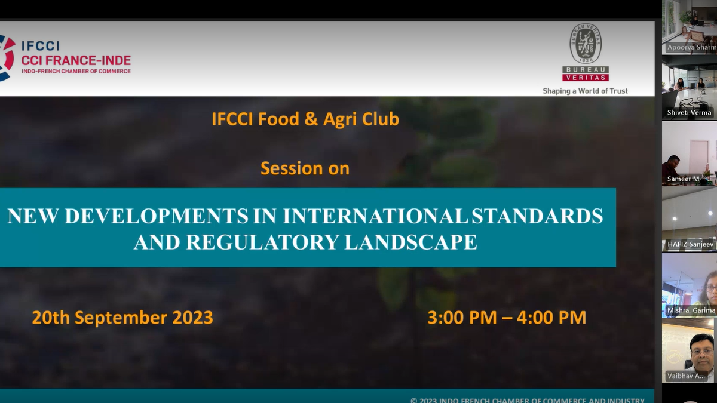
Task: Click the Bureau Veritas emblem logo
Action: coord(585,44)
